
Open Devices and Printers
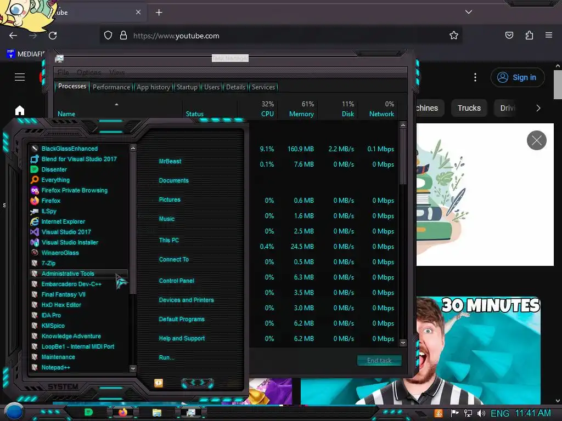click(186, 300)
